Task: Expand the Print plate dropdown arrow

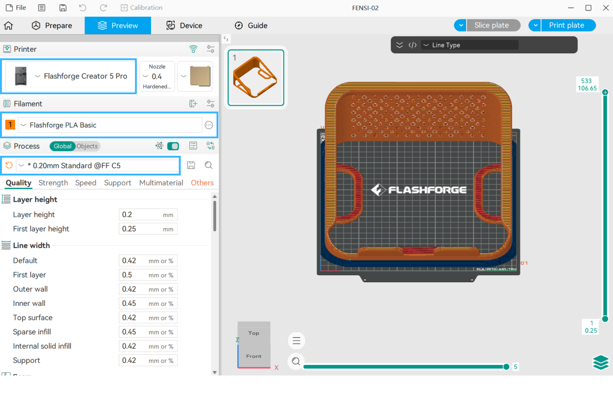Action: [535, 25]
